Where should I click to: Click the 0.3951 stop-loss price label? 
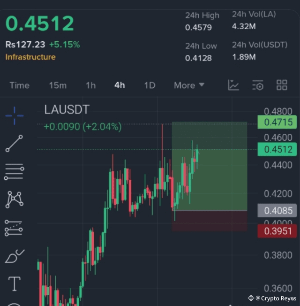coord(277,231)
